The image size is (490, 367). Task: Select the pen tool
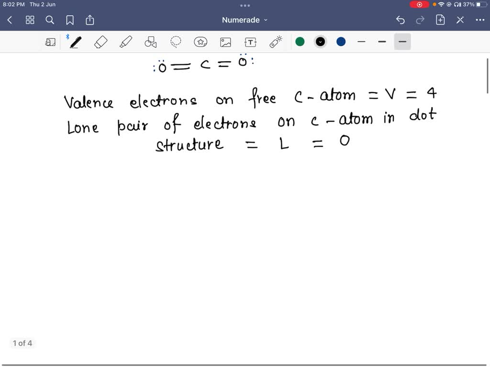75,42
